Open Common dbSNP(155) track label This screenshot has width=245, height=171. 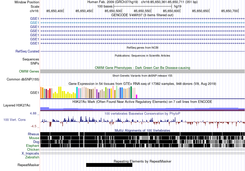[23, 79]
